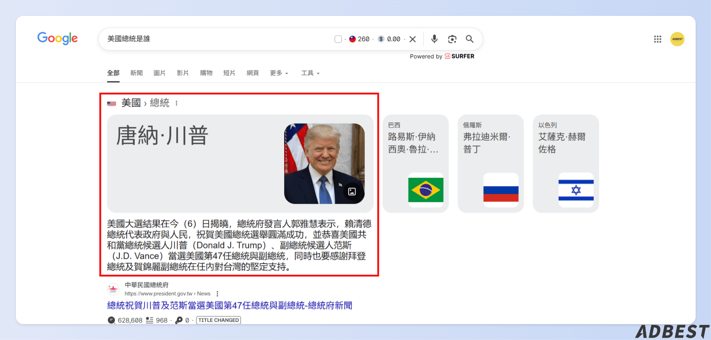Click the 美國 breadcrumb
This screenshot has height=340, width=711.
tap(131, 103)
